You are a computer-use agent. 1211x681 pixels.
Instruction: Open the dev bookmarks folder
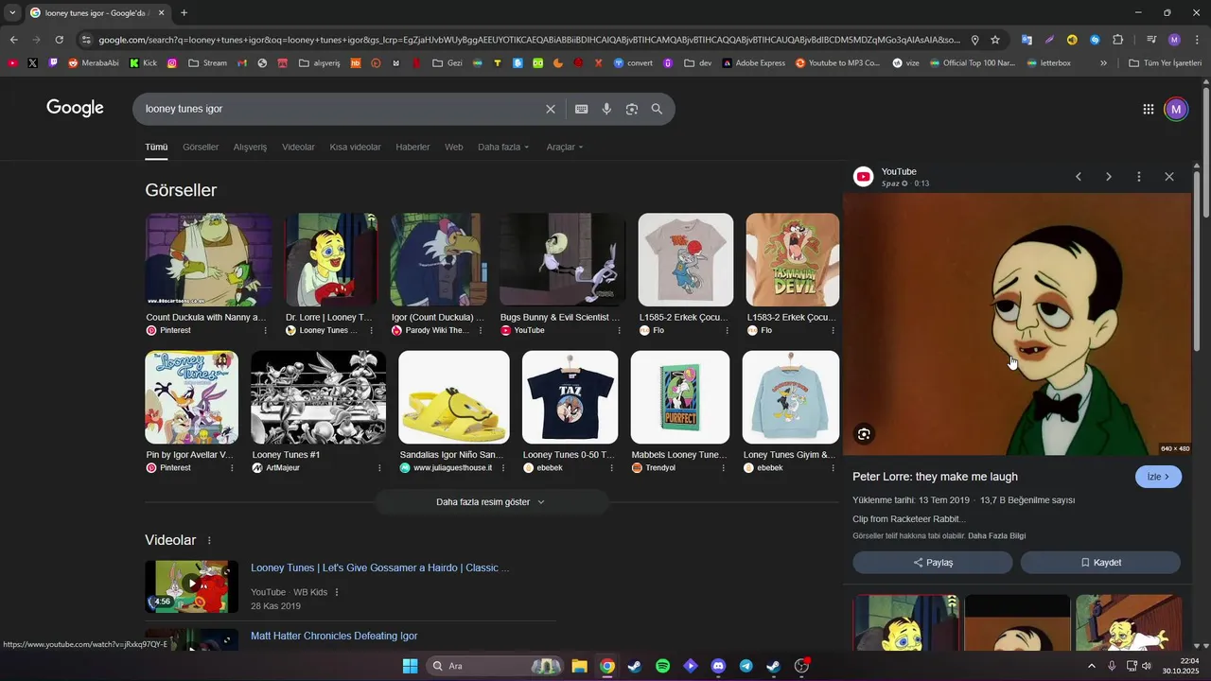pyautogui.click(x=697, y=63)
